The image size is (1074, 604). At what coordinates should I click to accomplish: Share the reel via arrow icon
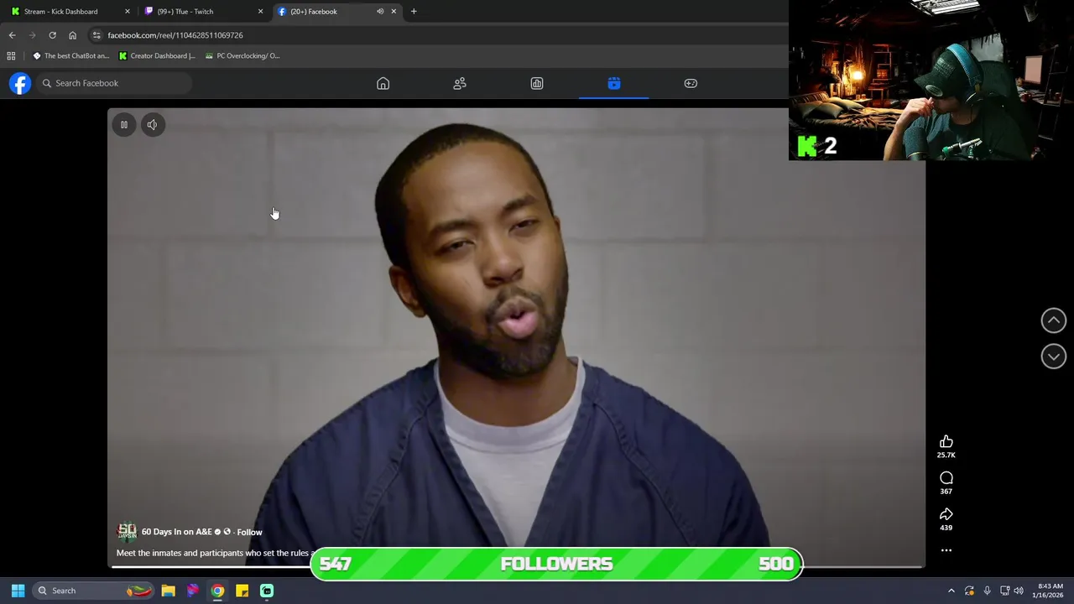(x=946, y=514)
